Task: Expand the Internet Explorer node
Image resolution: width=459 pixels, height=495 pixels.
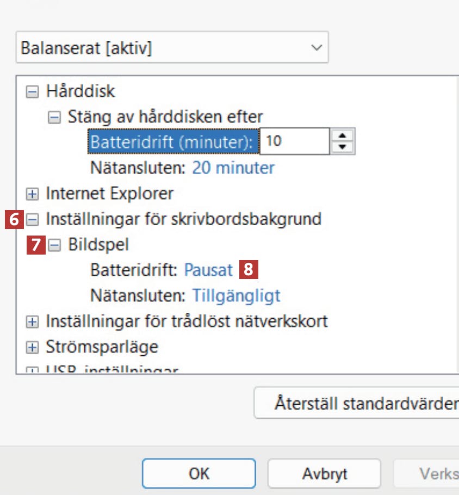Action: pyautogui.click(x=33, y=194)
